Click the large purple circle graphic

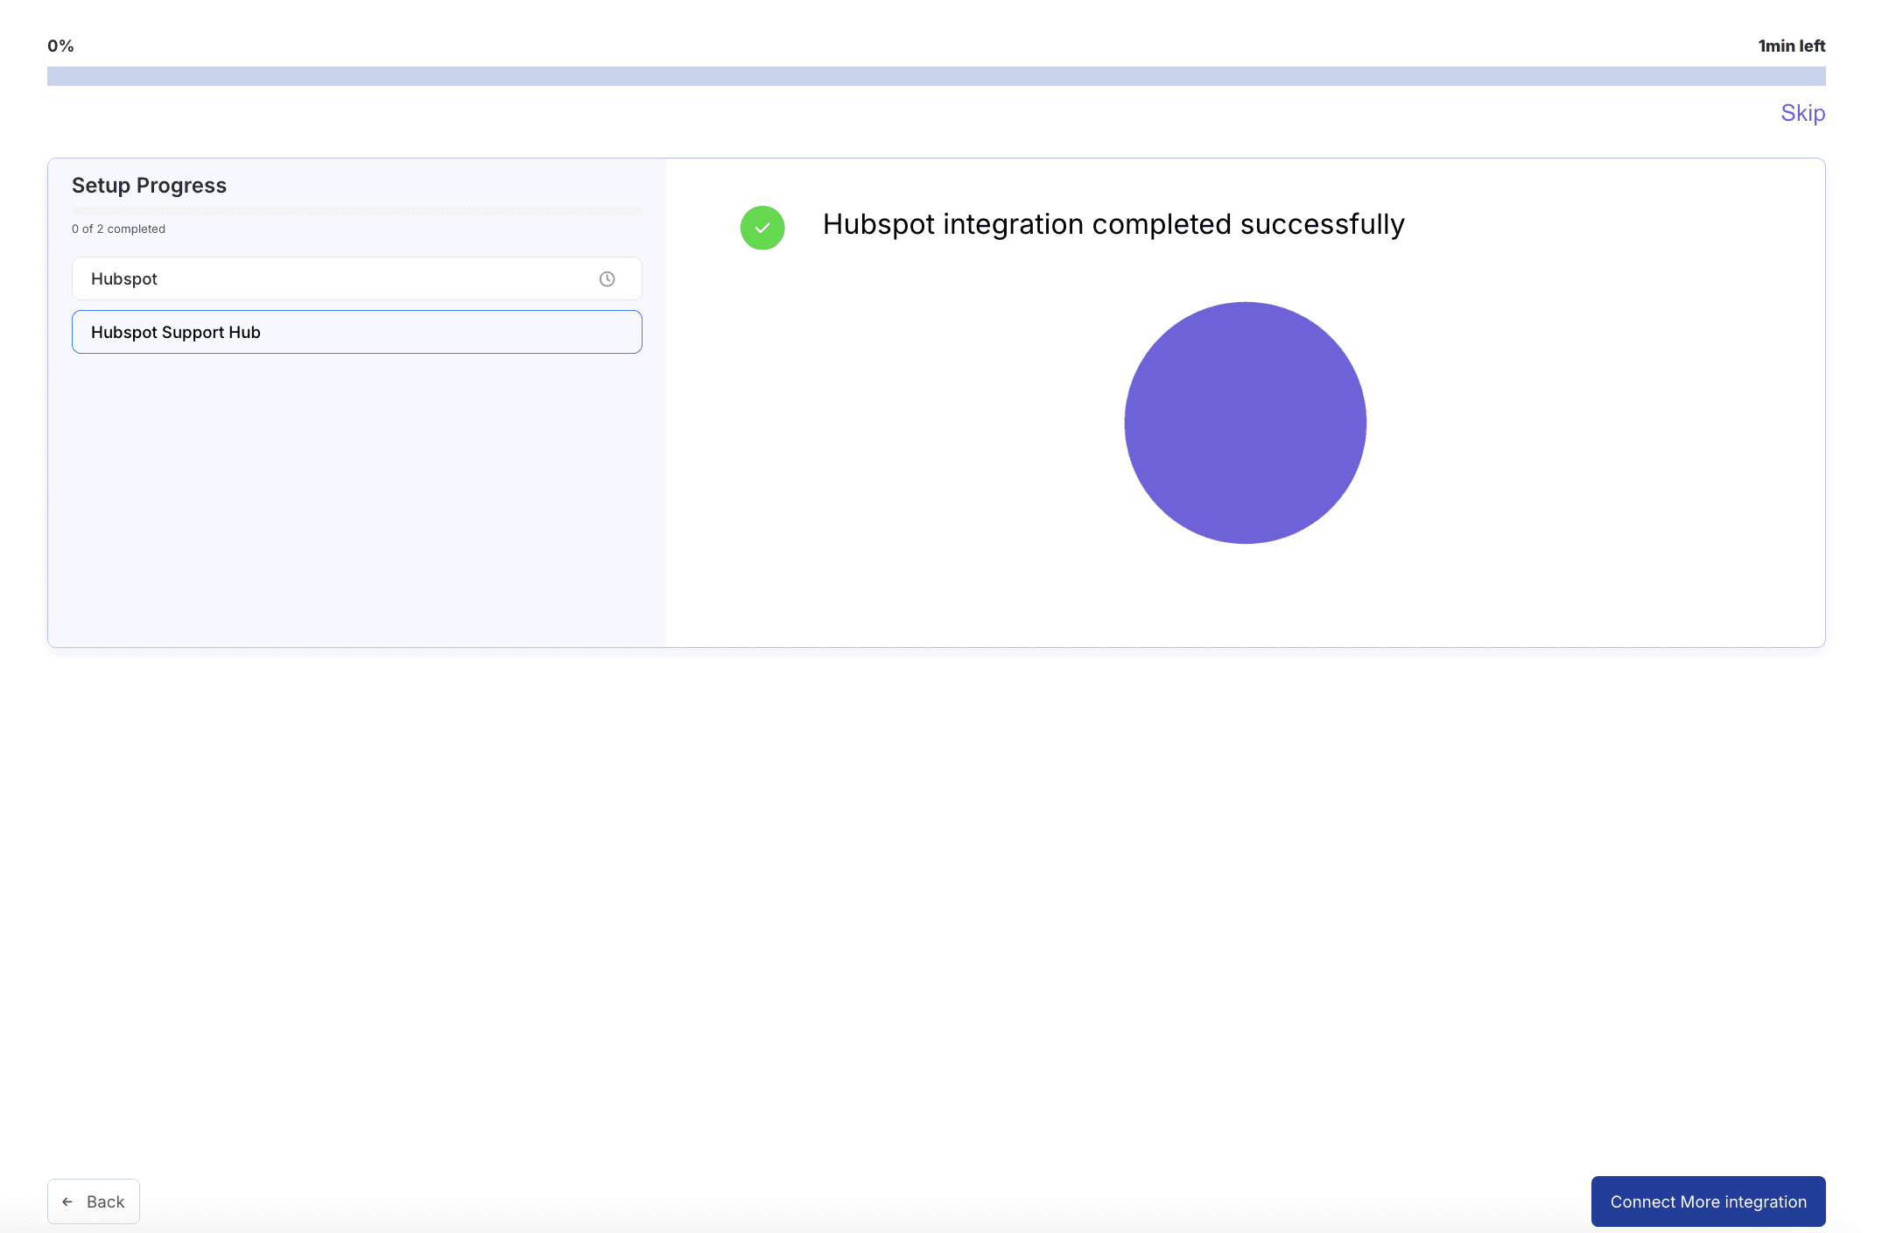[1244, 423]
